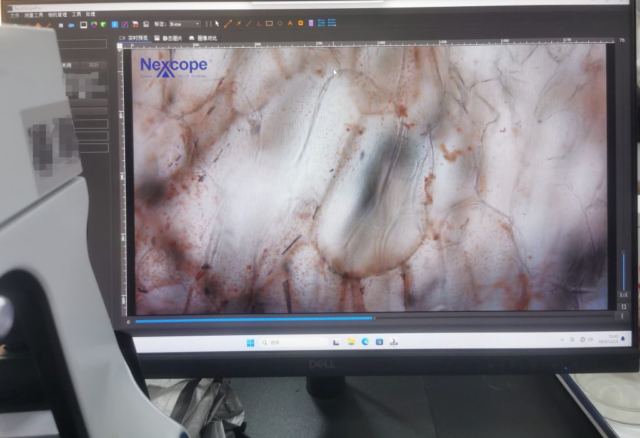Click the 1:1 zoom button
This screenshot has height=438, width=640.
coord(623,294)
